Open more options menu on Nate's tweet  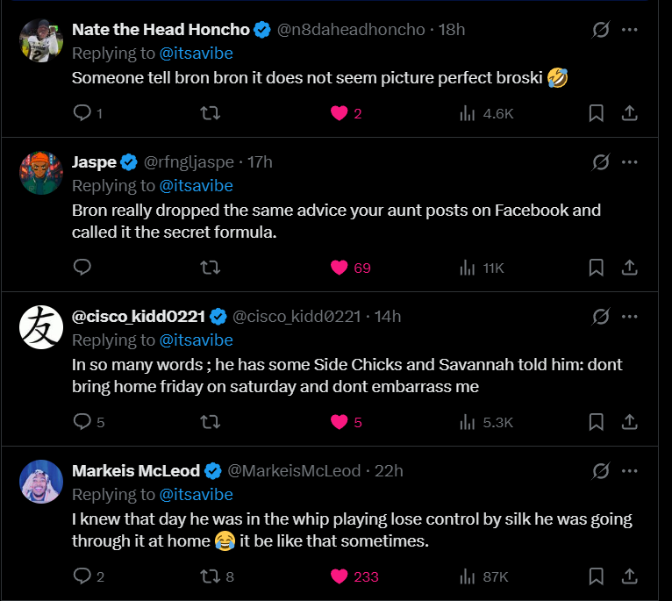(x=629, y=30)
